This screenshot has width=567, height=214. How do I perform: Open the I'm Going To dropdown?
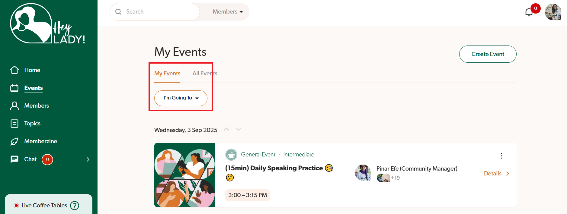pos(181,98)
